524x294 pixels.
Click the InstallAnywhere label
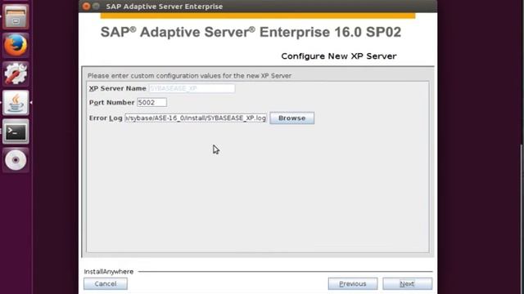(x=109, y=272)
